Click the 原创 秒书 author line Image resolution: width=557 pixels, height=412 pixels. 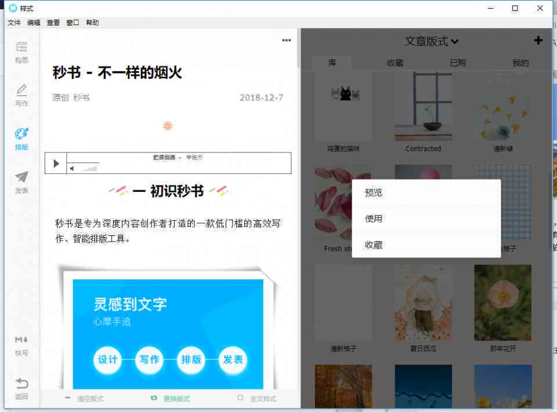tap(71, 97)
